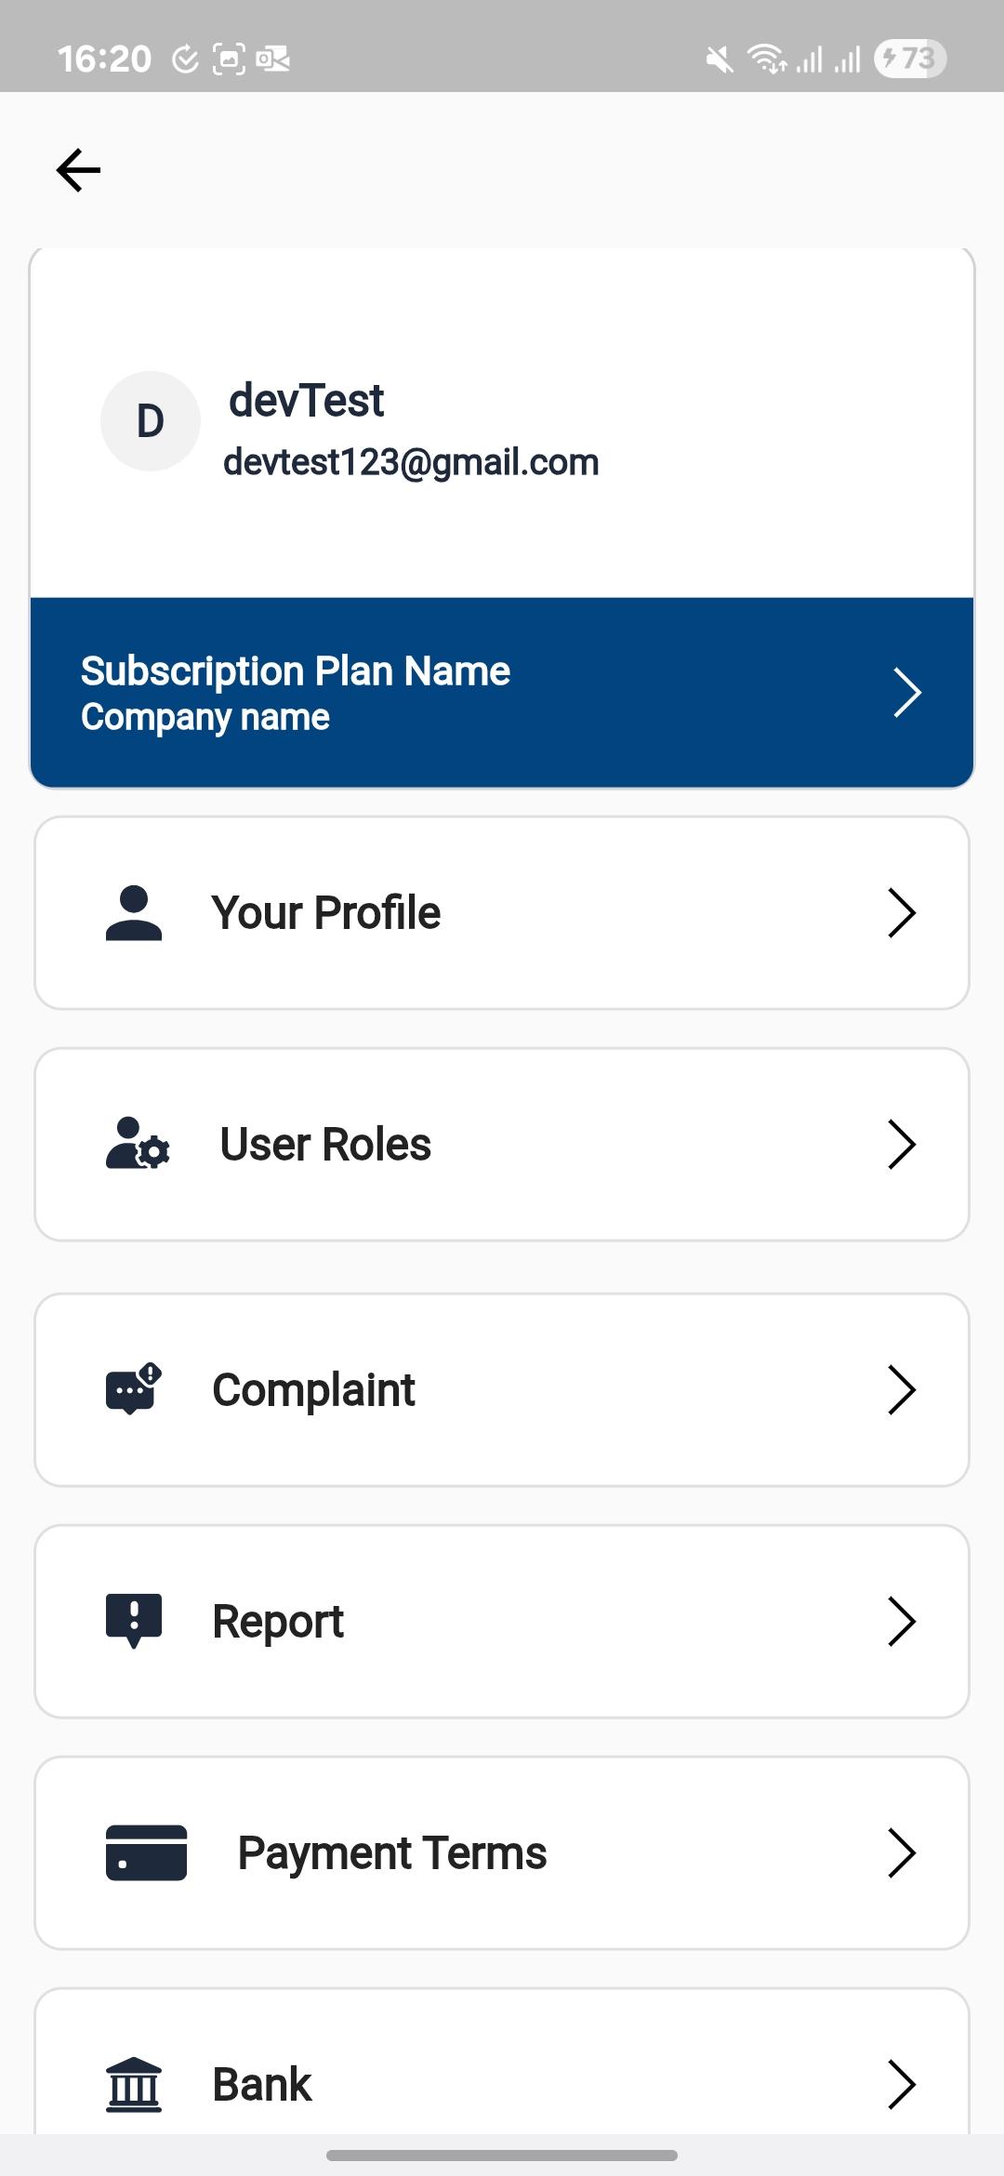This screenshot has height=2176, width=1004.
Task: Expand Subscription Plan Name chevron
Action: point(906,693)
